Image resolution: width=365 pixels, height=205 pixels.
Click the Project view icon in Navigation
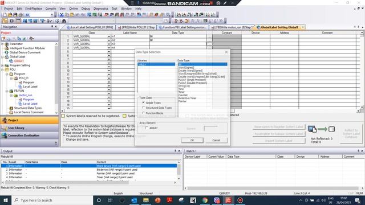pyautogui.click(x=5, y=120)
